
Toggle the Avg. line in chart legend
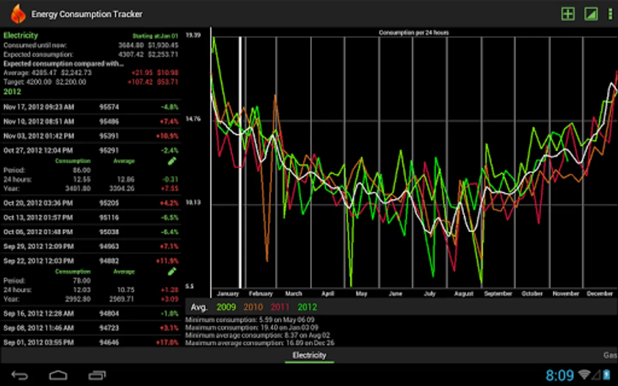point(199,307)
